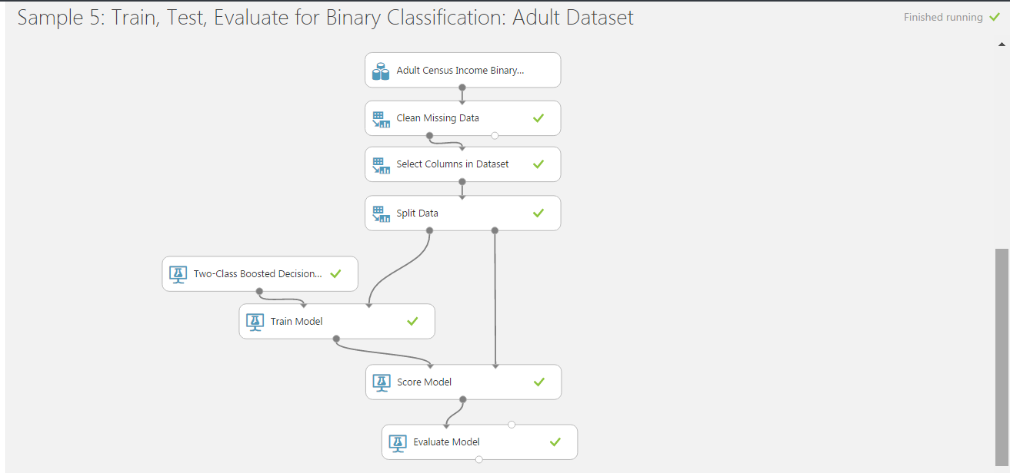
Task: Click the green checkmark on Two-Class Boosted Decision
Action: pyautogui.click(x=335, y=273)
